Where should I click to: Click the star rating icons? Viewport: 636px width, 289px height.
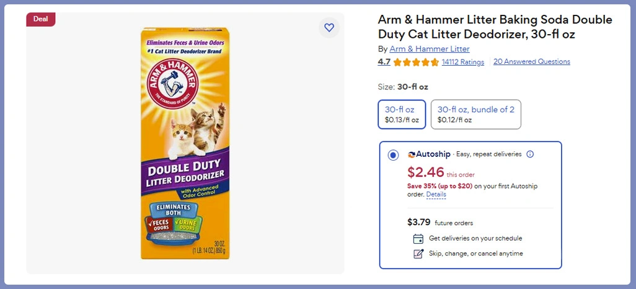(x=416, y=62)
